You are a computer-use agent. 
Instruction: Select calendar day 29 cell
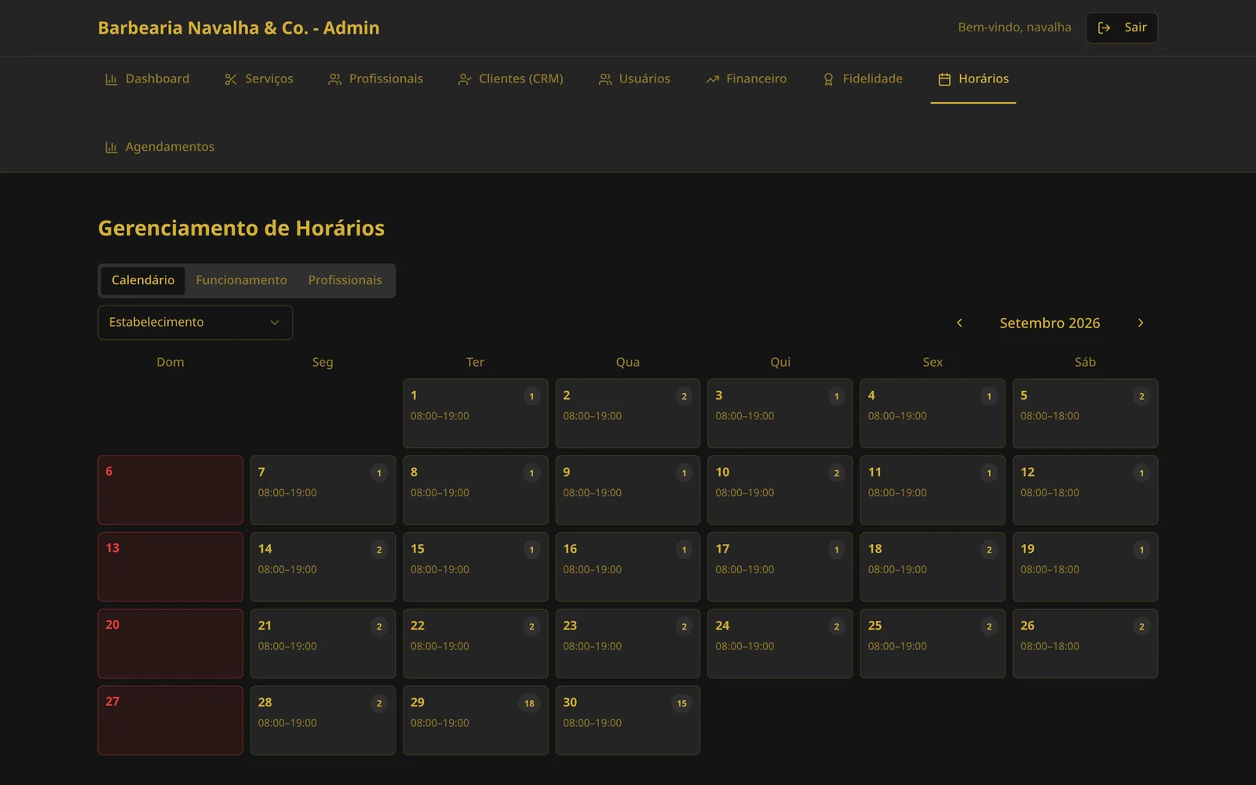pos(476,721)
